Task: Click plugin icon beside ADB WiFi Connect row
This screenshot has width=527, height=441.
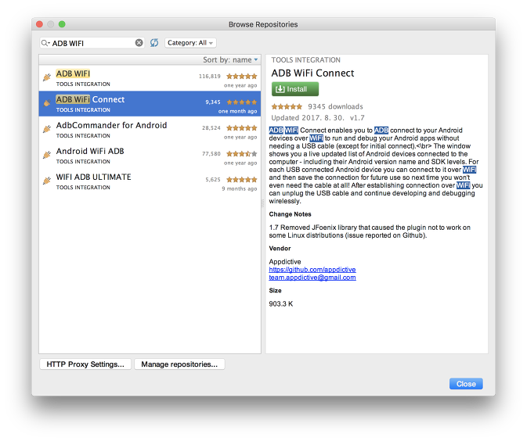Action: (x=47, y=103)
